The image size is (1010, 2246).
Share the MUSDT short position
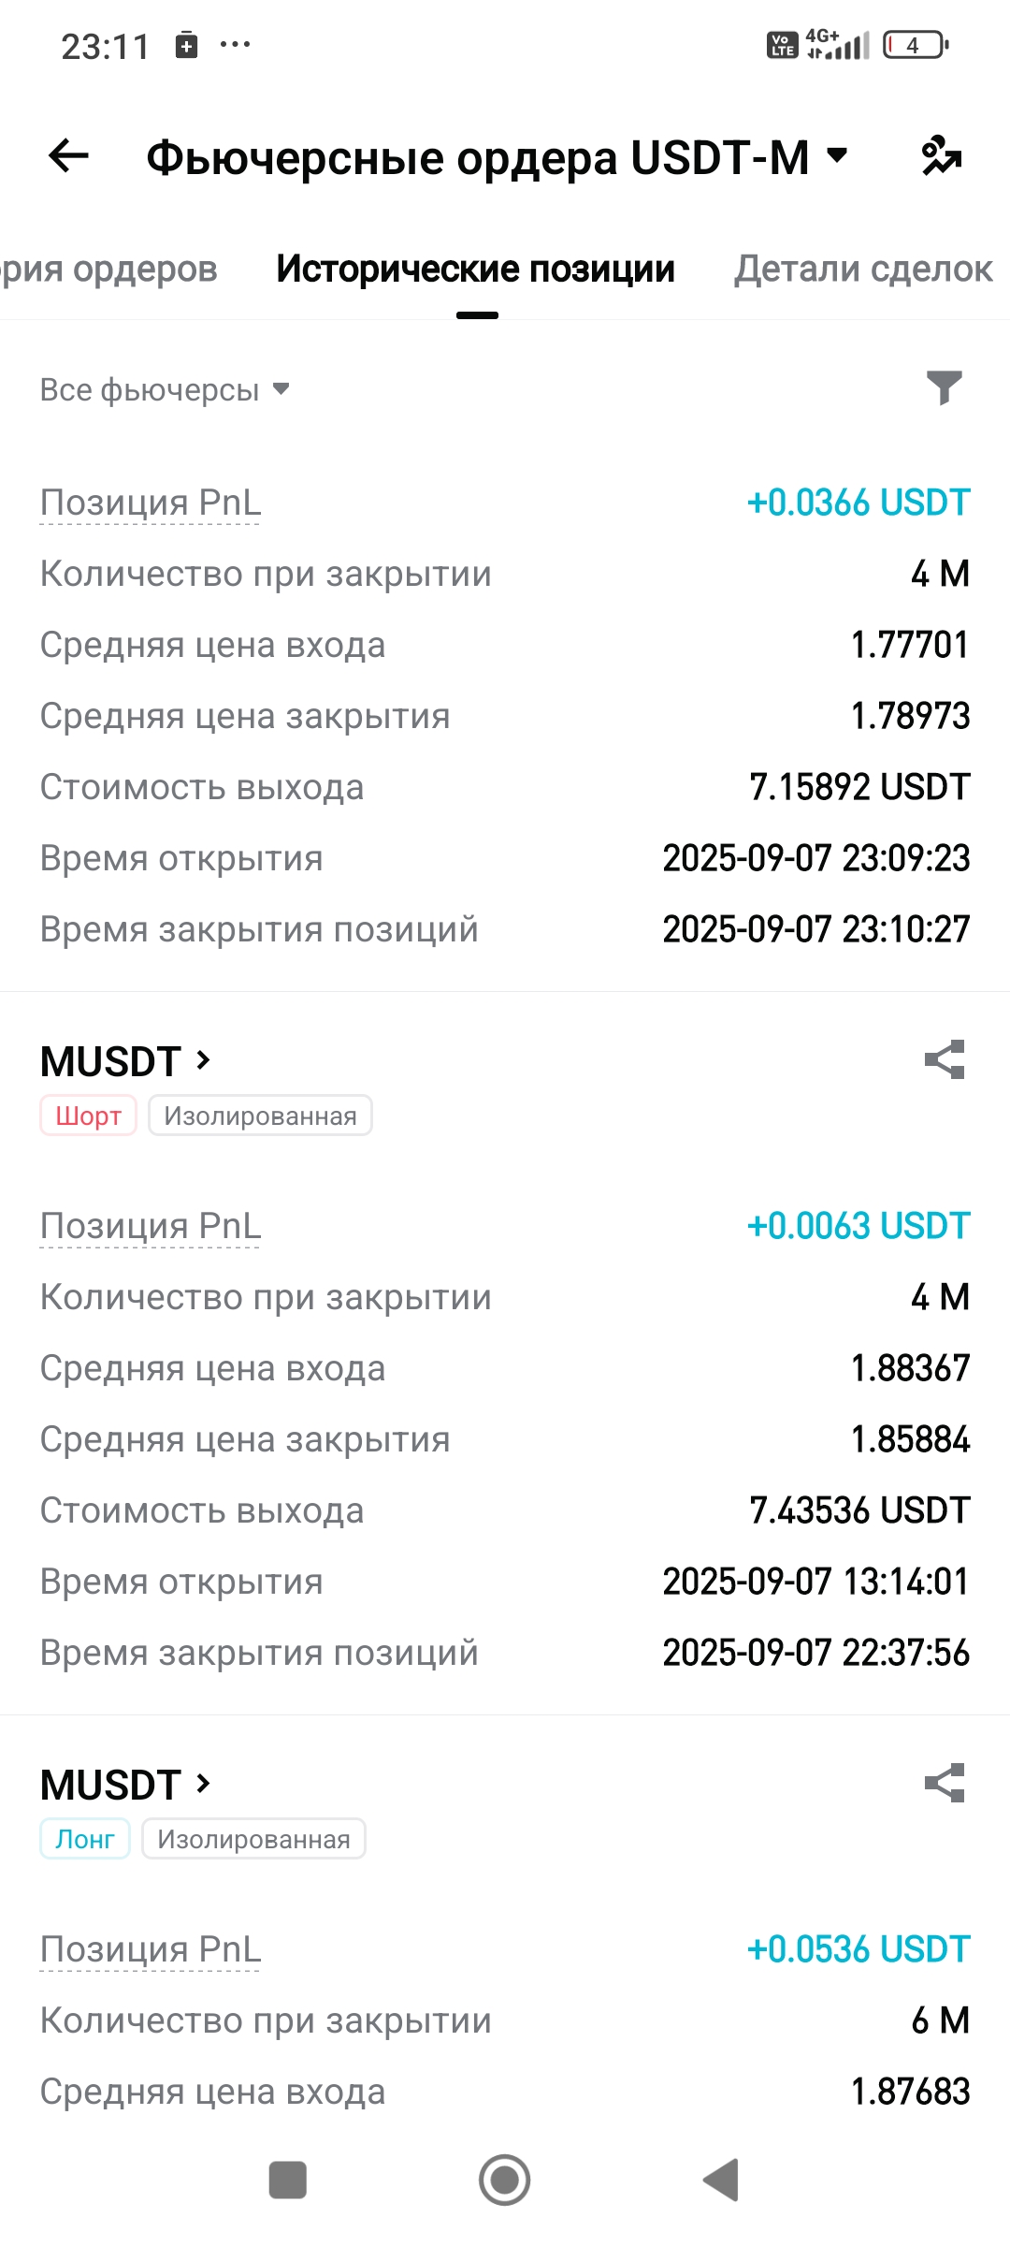coord(944,1060)
